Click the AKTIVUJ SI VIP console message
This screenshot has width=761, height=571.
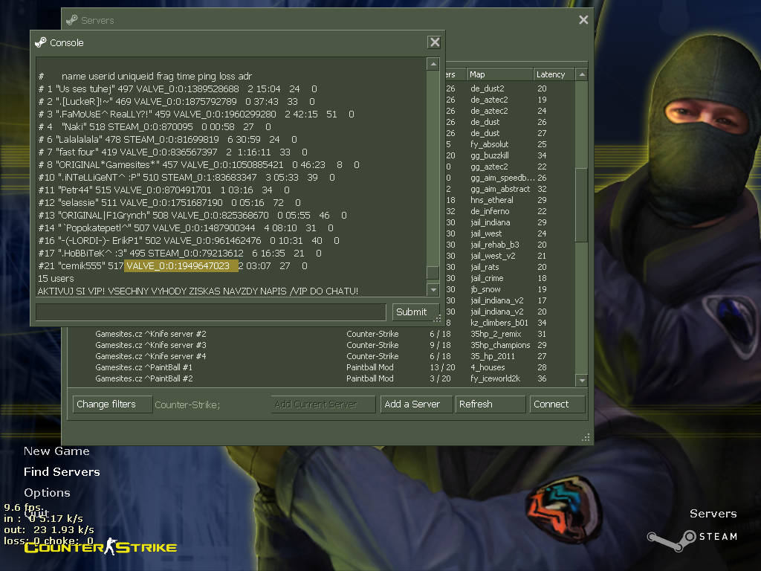click(x=198, y=291)
